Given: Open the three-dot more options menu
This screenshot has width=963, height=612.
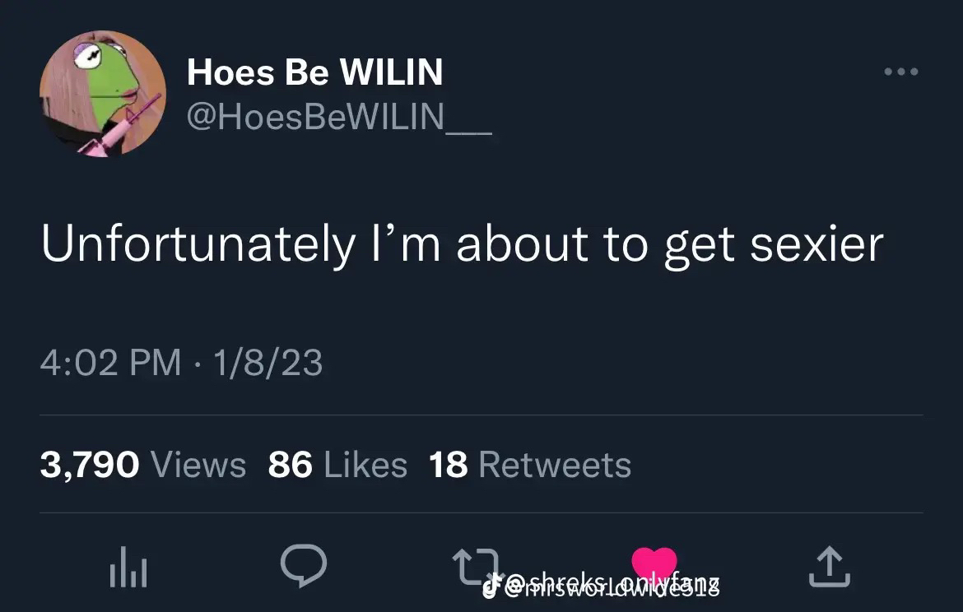Looking at the screenshot, I should click(x=900, y=72).
